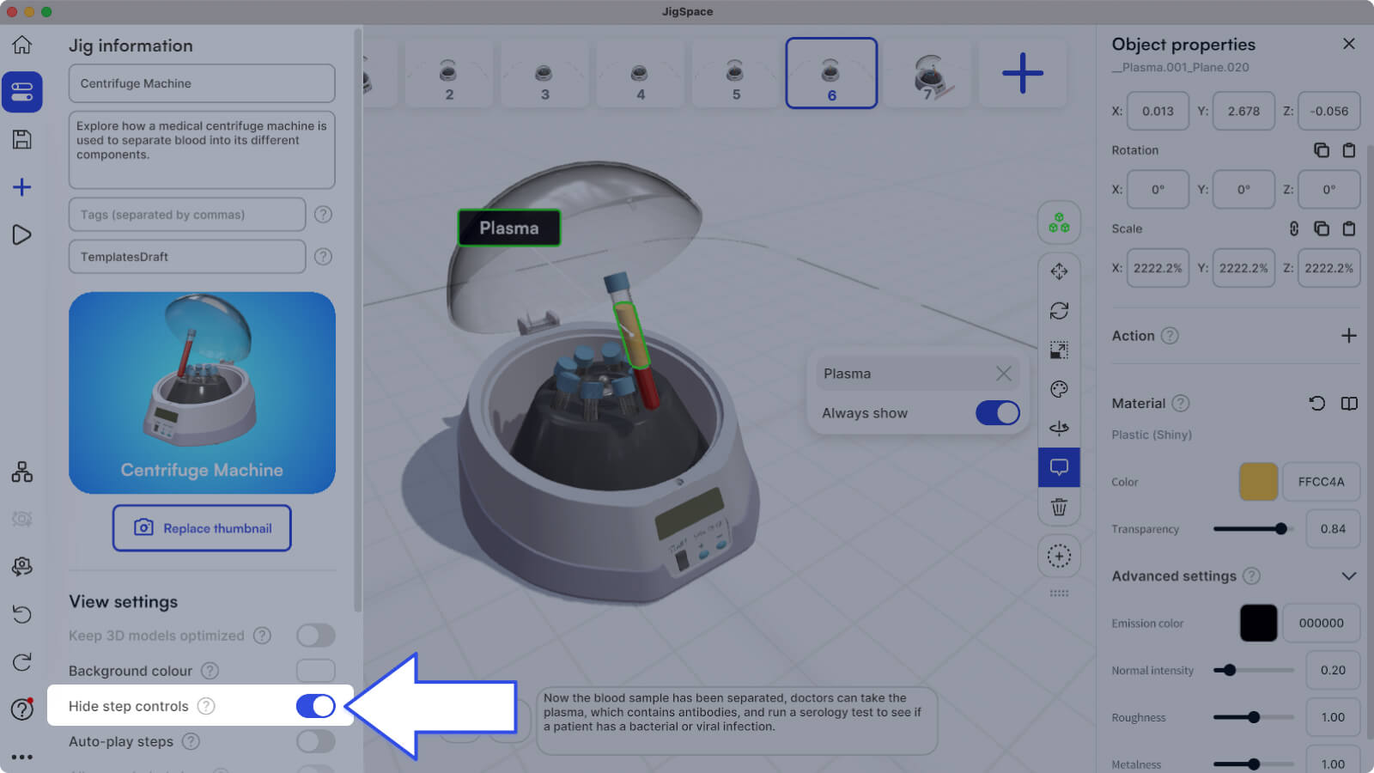Play the Jig presentation icon
1374x773 pixels.
coord(22,234)
